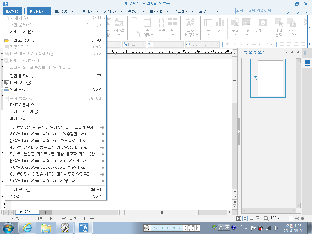312x234 pixels.
Task: Insert a table with the 표 icon
Action: pyautogui.click(x=208, y=27)
